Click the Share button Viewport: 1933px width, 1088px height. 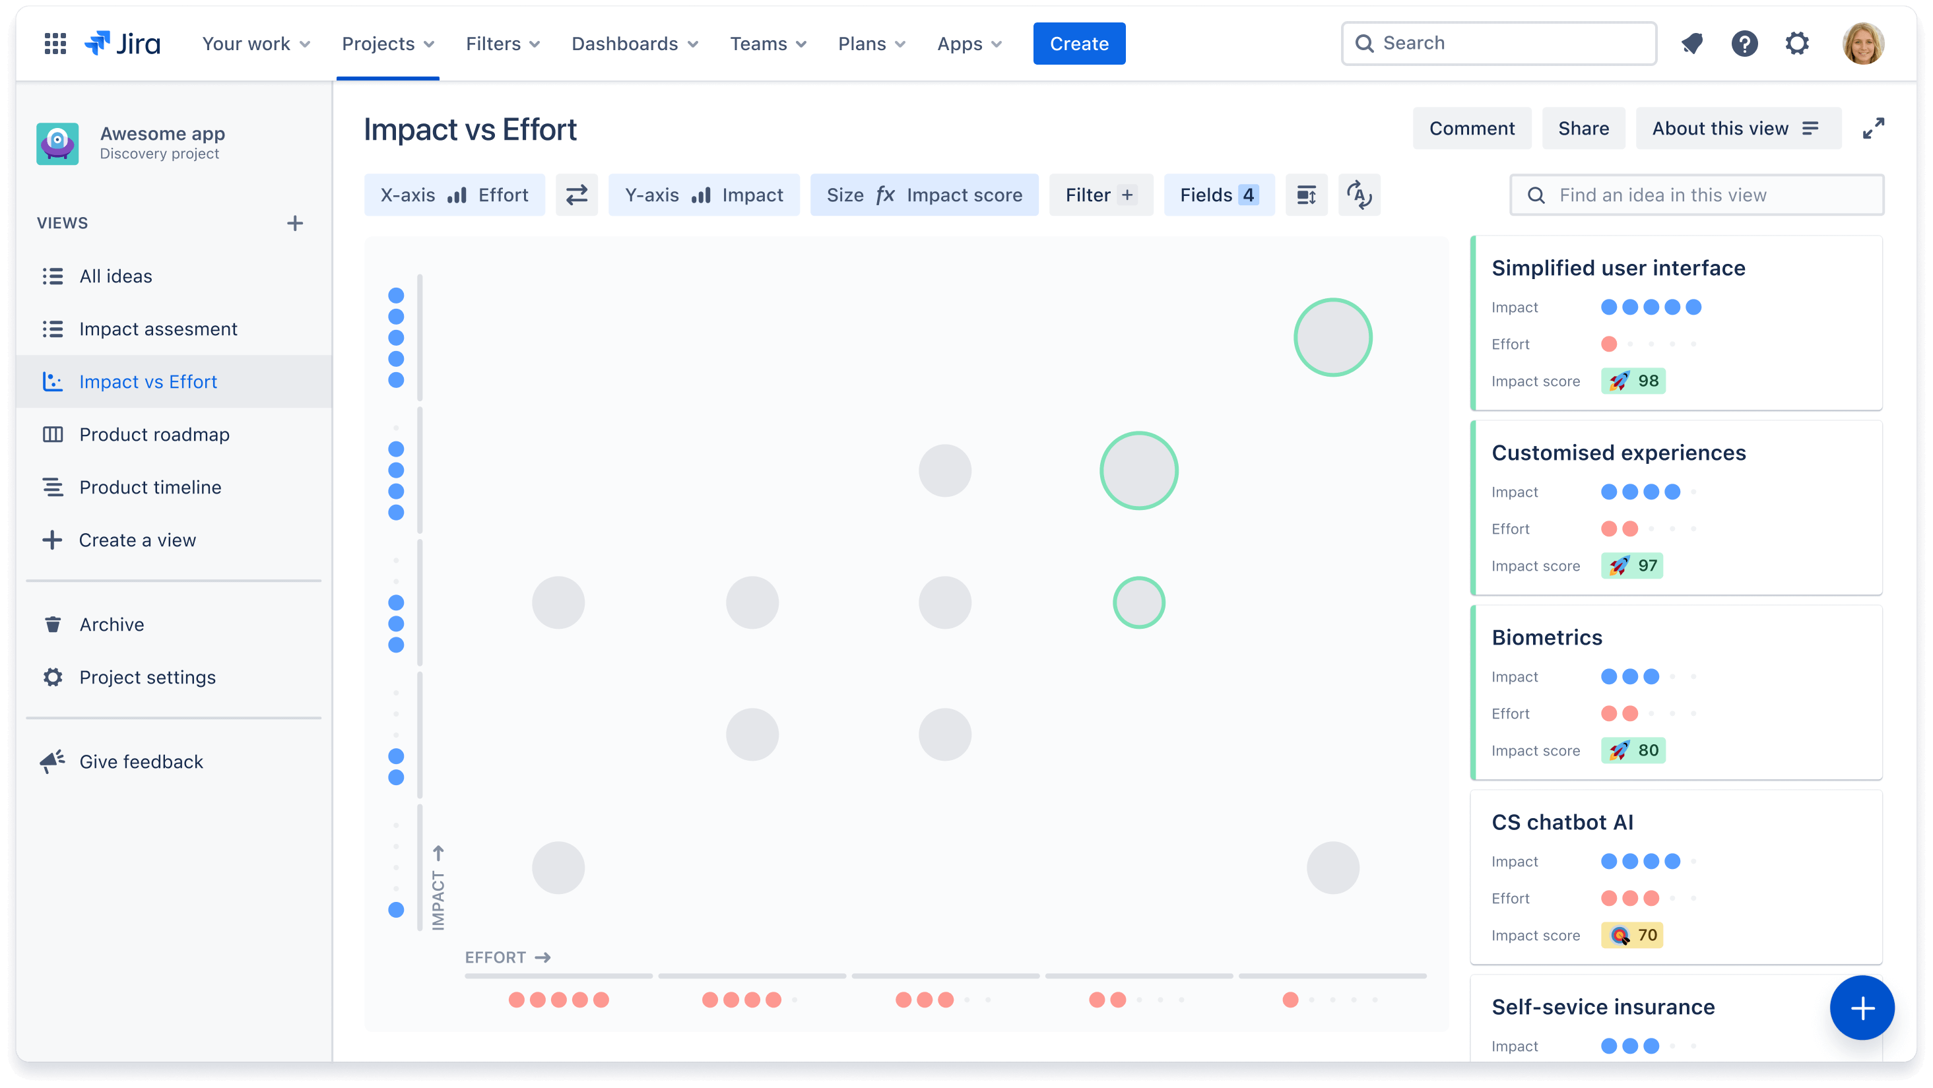(1584, 129)
